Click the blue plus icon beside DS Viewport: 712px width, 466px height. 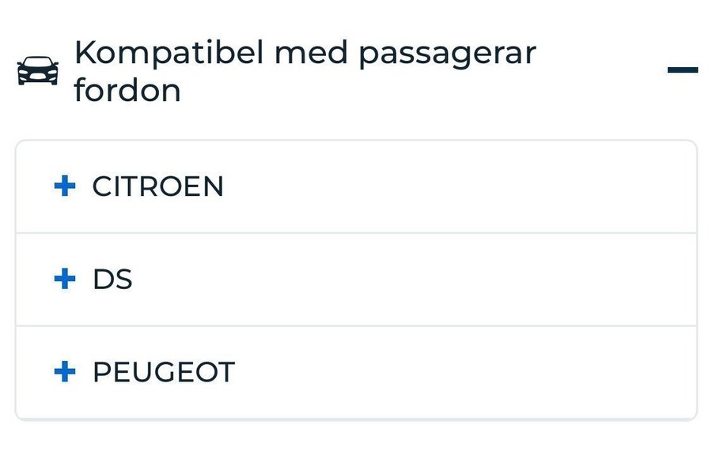65,279
